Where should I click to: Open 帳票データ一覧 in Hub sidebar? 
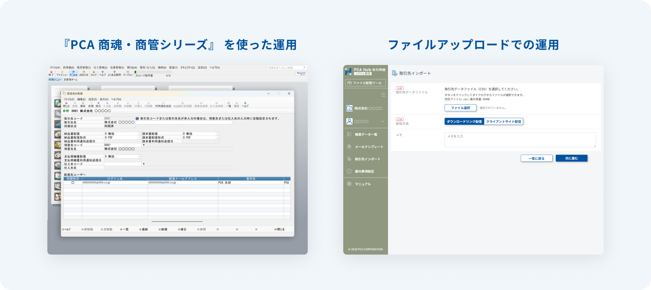coord(365,134)
